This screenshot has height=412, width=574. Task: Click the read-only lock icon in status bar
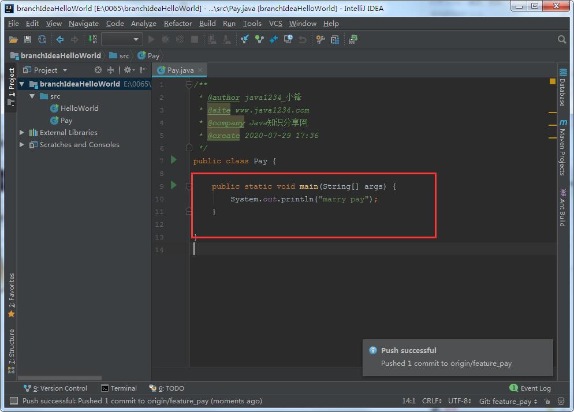[x=547, y=402]
